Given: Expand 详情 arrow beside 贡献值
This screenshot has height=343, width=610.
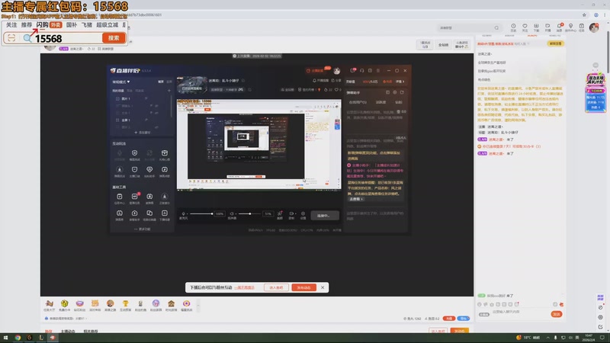Looking at the screenshot, I should pyautogui.click(x=400, y=82).
